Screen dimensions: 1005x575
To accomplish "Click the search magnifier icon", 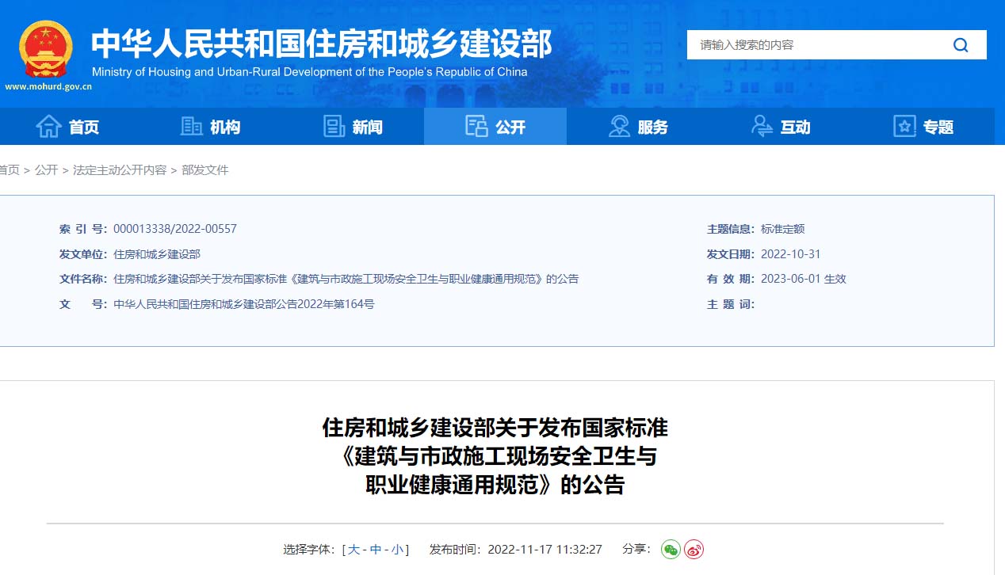I will (x=961, y=45).
